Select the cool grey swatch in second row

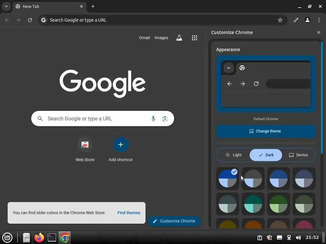(227, 204)
